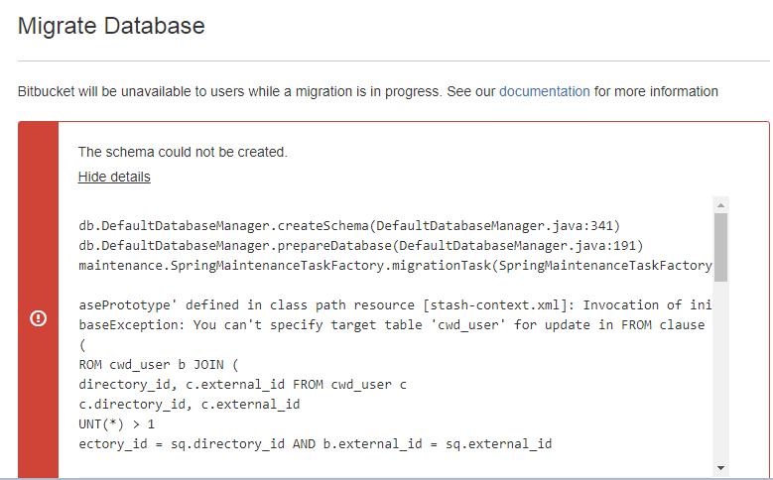Viewport: 773px width, 480px height.
Task: Open the documentation link
Action: (x=544, y=91)
